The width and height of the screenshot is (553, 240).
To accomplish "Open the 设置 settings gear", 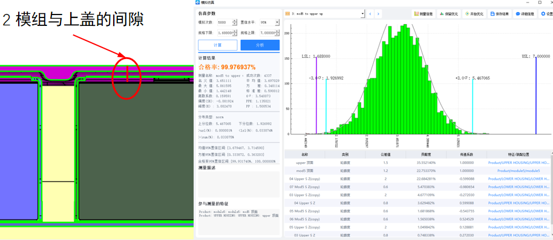I will (546, 14).
